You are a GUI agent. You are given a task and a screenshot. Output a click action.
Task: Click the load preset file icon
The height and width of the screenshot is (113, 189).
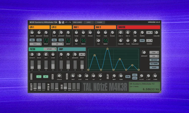(x=60, y=22)
